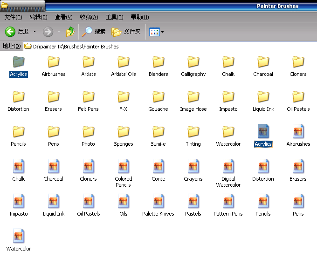
Task: Open the 帮助(H) menu
Action: (140, 17)
